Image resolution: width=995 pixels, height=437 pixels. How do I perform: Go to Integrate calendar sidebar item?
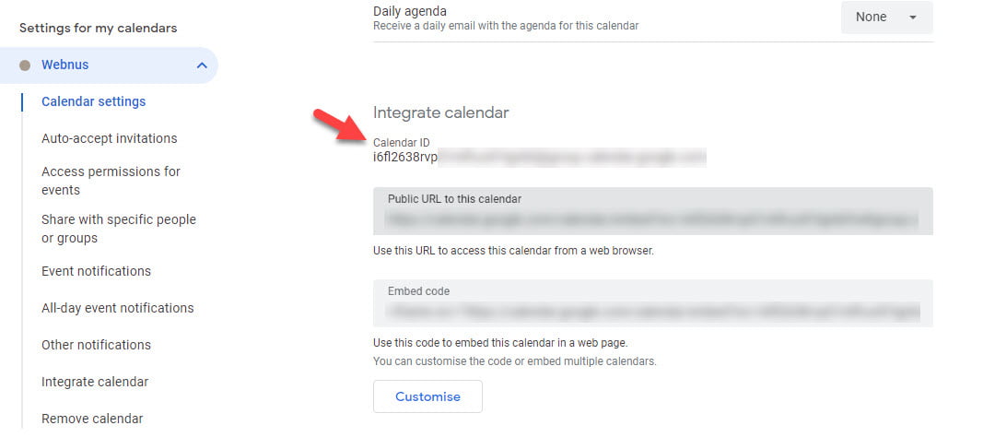click(x=95, y=382)
